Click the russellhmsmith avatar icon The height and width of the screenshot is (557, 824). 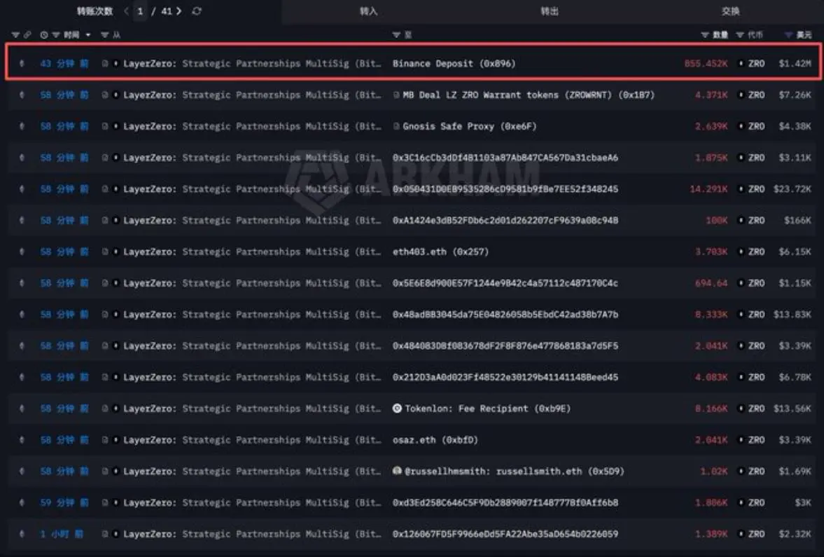pyautogui.click(x=397, y=471)
